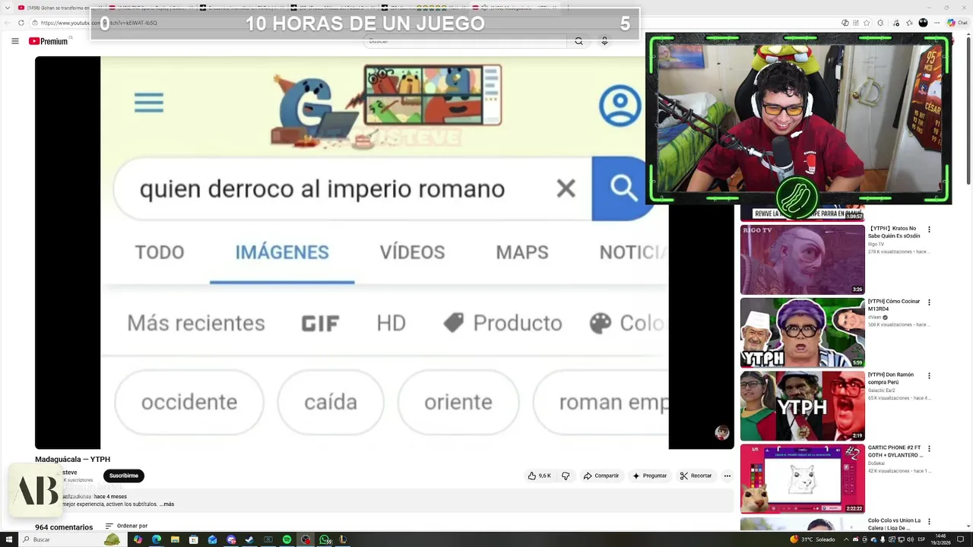Select the TODO tab in the video
Screen dimensions: 973x547
160,252
